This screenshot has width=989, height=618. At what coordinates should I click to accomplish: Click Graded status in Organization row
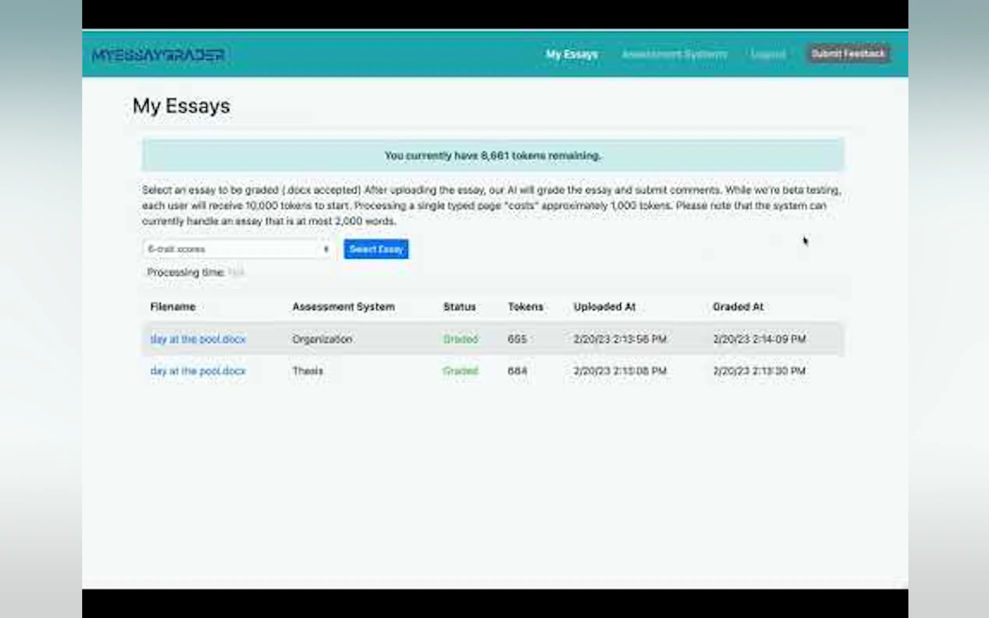click(x=460, y=339)
